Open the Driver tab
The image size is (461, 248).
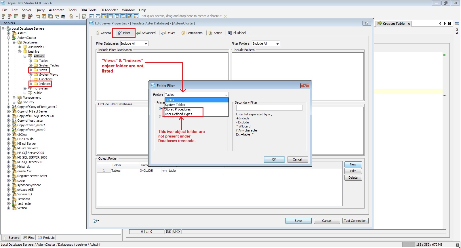(168, 33)
